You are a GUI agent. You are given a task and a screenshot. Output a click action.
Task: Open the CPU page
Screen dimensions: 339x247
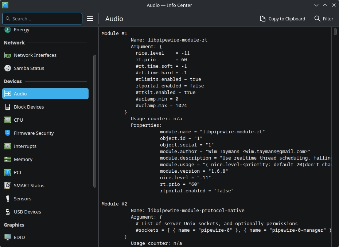[x=46, y=120]
